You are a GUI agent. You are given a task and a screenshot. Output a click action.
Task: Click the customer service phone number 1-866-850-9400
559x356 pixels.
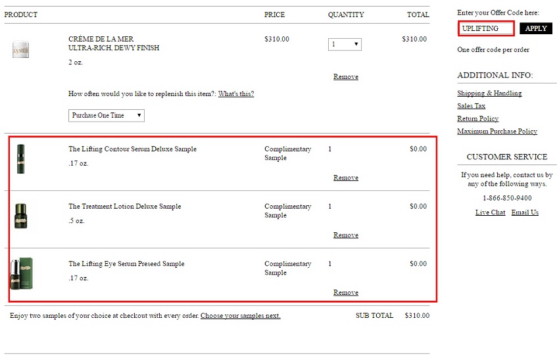click(507, 198)
